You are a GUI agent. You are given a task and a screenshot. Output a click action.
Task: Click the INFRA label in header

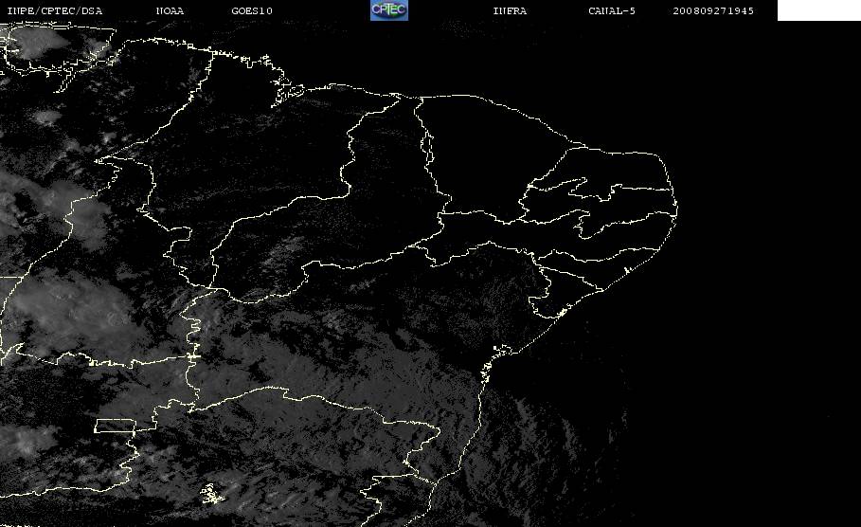pos(510,10)
